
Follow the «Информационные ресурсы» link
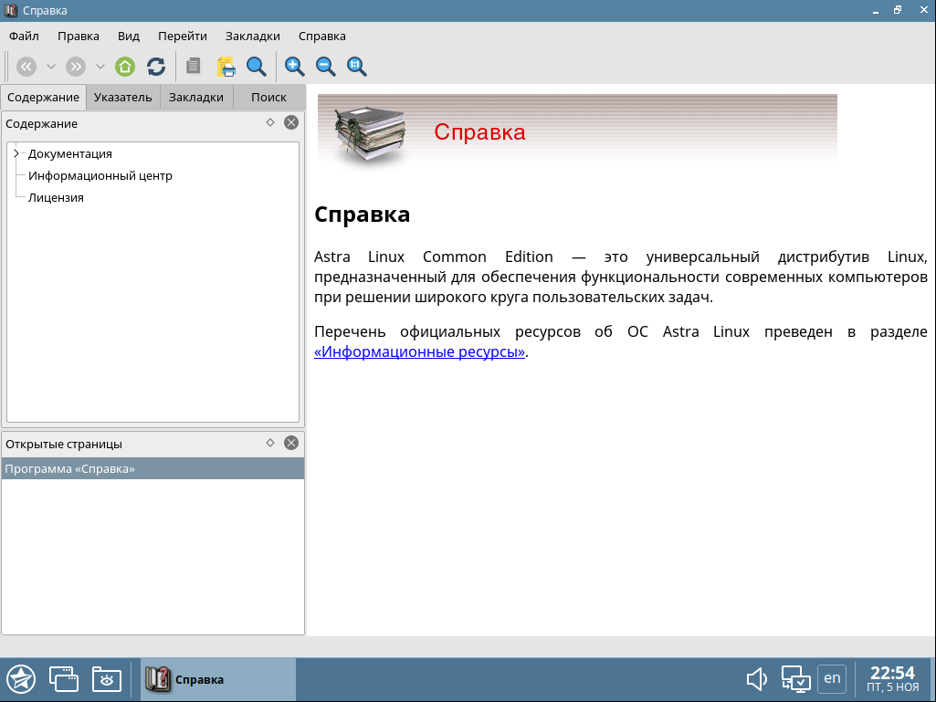419,352
